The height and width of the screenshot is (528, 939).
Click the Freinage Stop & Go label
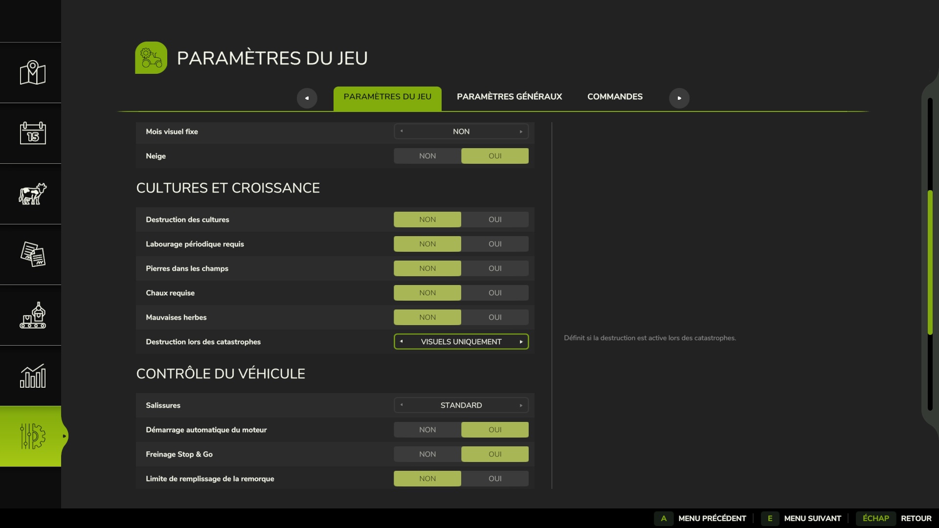click(179, 454)
